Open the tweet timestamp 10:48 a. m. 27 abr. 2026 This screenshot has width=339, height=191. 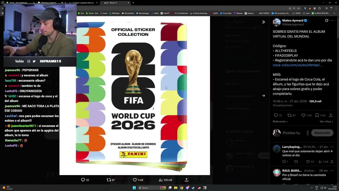click(x=290, y=101)
